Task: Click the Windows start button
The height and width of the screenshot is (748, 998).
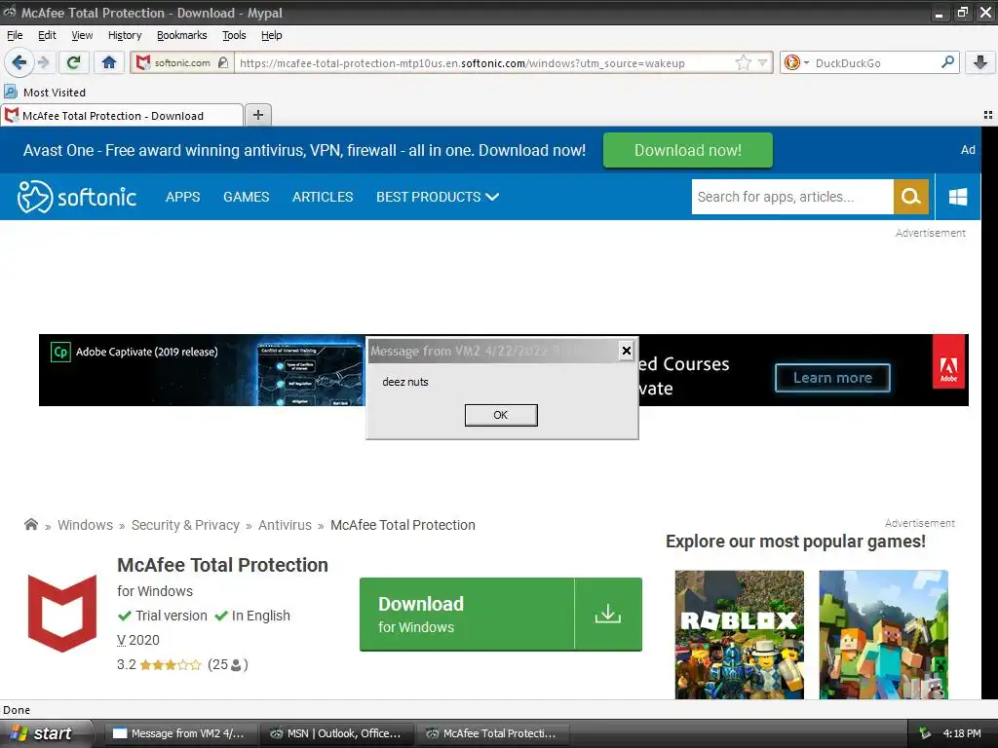Action: [46, 733]
